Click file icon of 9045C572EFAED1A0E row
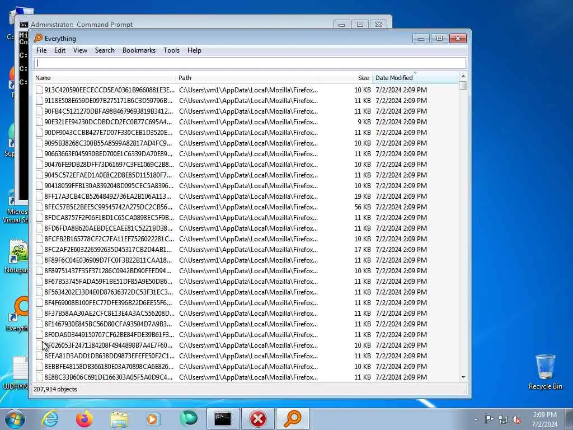The width and height of the screenshot is (573, 430). 39,175
